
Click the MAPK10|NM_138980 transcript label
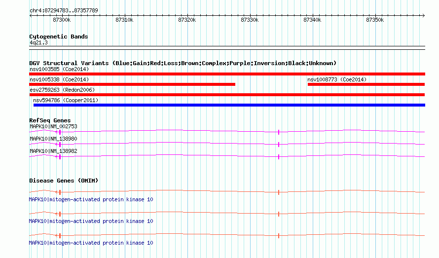tap(53, 139)
